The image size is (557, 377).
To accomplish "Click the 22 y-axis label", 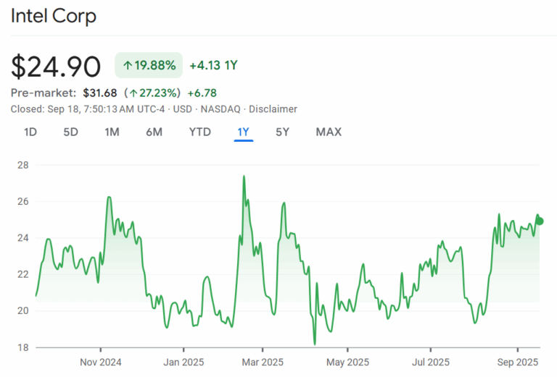I will coord(23,274).
